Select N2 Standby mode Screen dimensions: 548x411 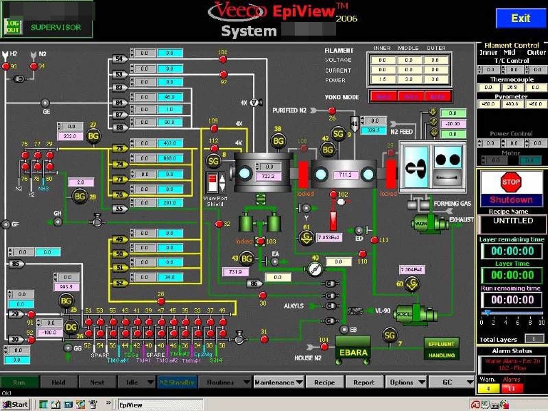tap(177, 382)
